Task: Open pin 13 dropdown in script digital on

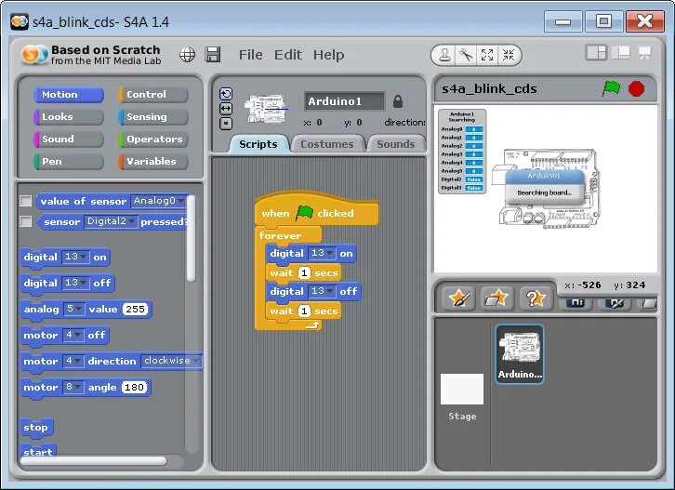Action: coord(322,253)
